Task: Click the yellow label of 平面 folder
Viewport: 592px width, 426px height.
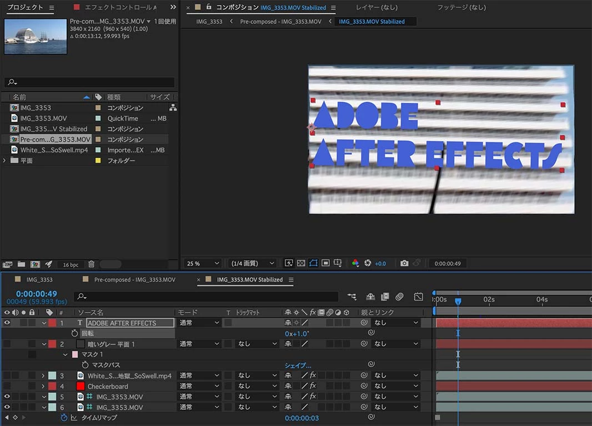Action: click(98, 161)
